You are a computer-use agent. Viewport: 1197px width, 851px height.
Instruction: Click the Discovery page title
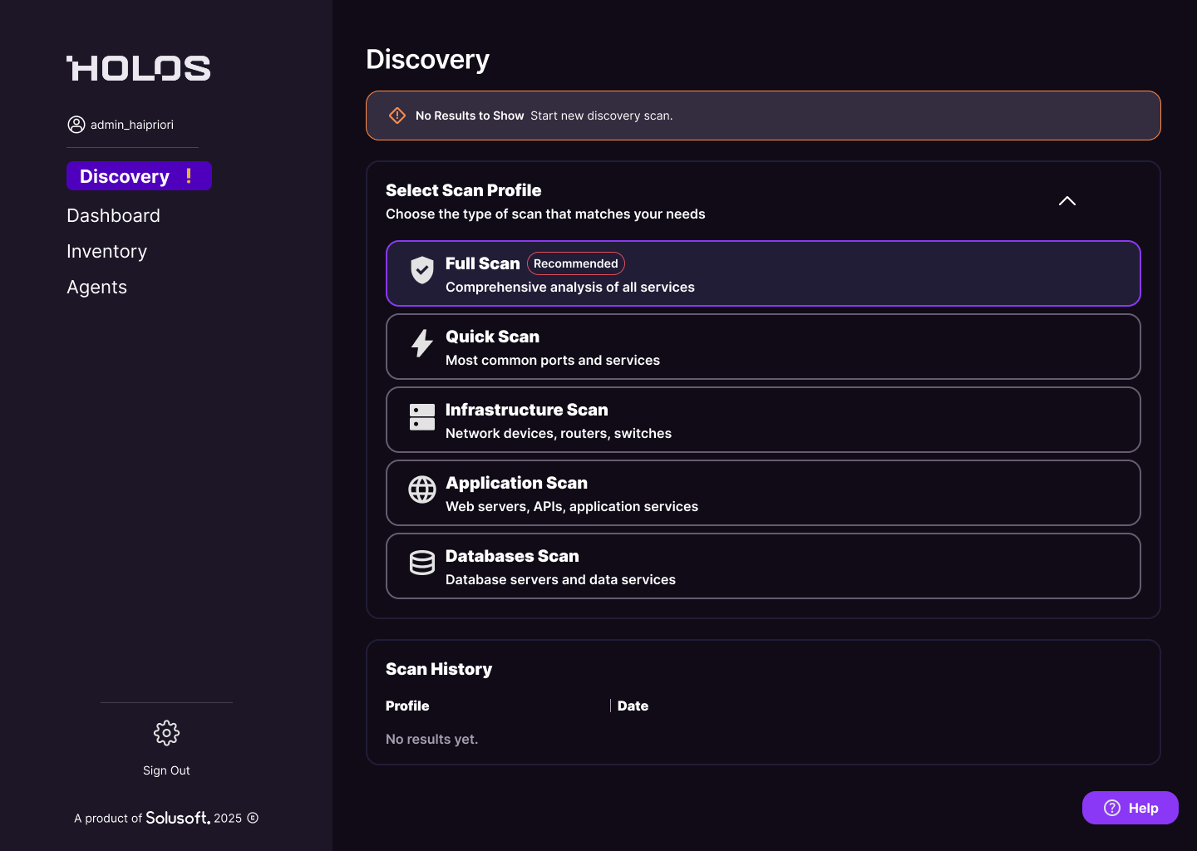[x=427, y=60]
